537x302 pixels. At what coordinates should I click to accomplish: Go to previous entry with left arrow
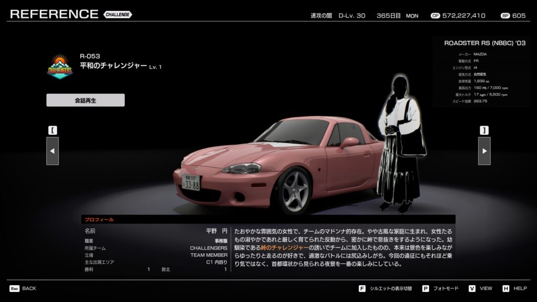click(52, 151)
